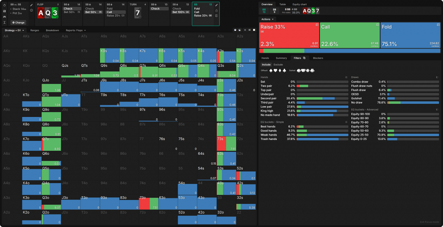The width and height of the screenshot is (443, 227).
Task: Switch to the Exclude filter mode
Action: point(278,65)
